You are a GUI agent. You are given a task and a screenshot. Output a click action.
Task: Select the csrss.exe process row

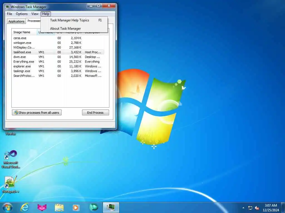point(58,38)
